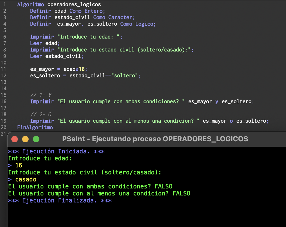Click the green zoom button on execution window
The width and height of the screenshot is (286, 227).
pos(36,139)
